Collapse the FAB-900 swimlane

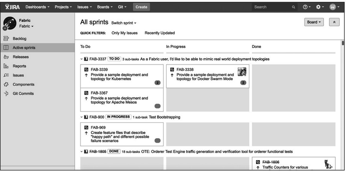coord(82,117)
